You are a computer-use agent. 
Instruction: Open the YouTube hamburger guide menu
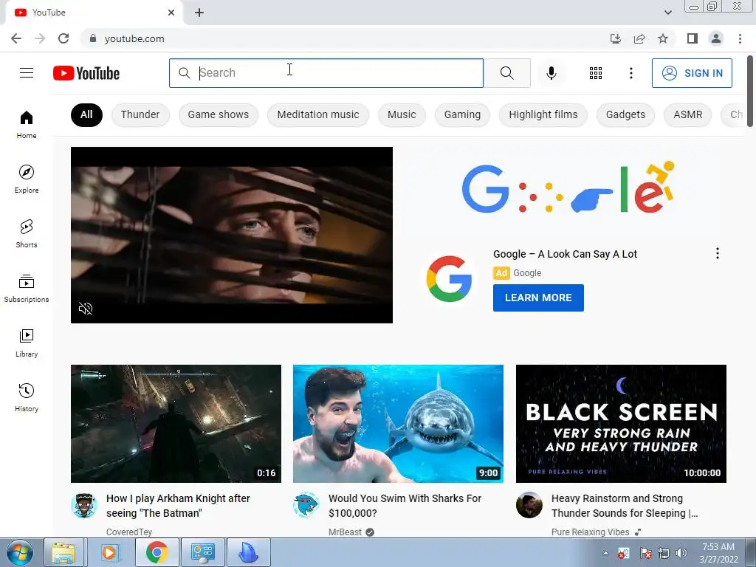click(27, 73)
